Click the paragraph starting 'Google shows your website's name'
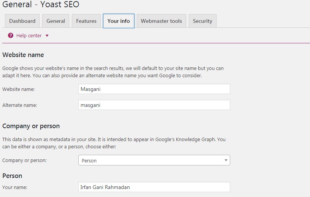Screen dimensions: 310x197 coord(113,72)
